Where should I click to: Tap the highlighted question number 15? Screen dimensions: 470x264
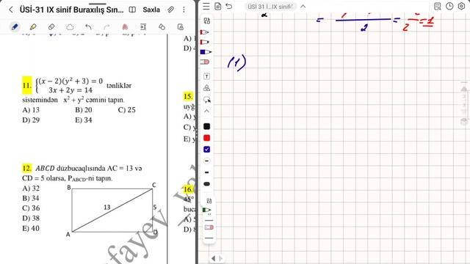tap(188, 96)
